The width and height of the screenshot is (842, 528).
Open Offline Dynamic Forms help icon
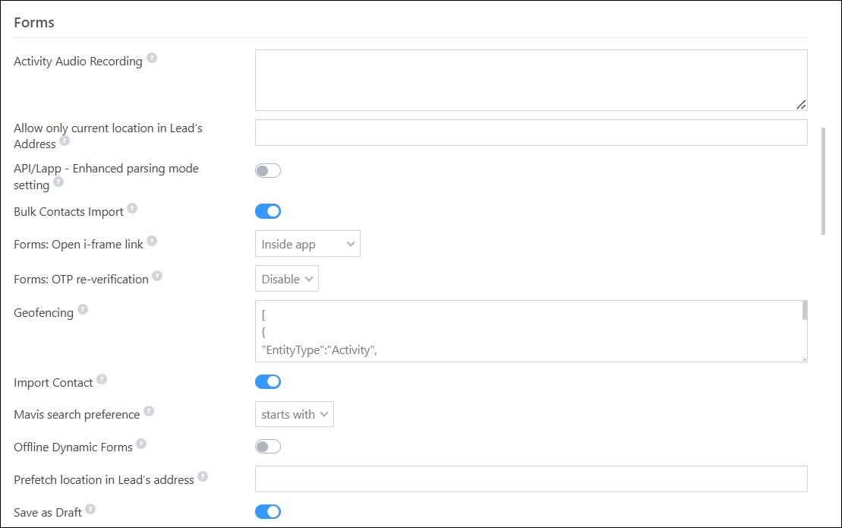(x=141, y=444)
